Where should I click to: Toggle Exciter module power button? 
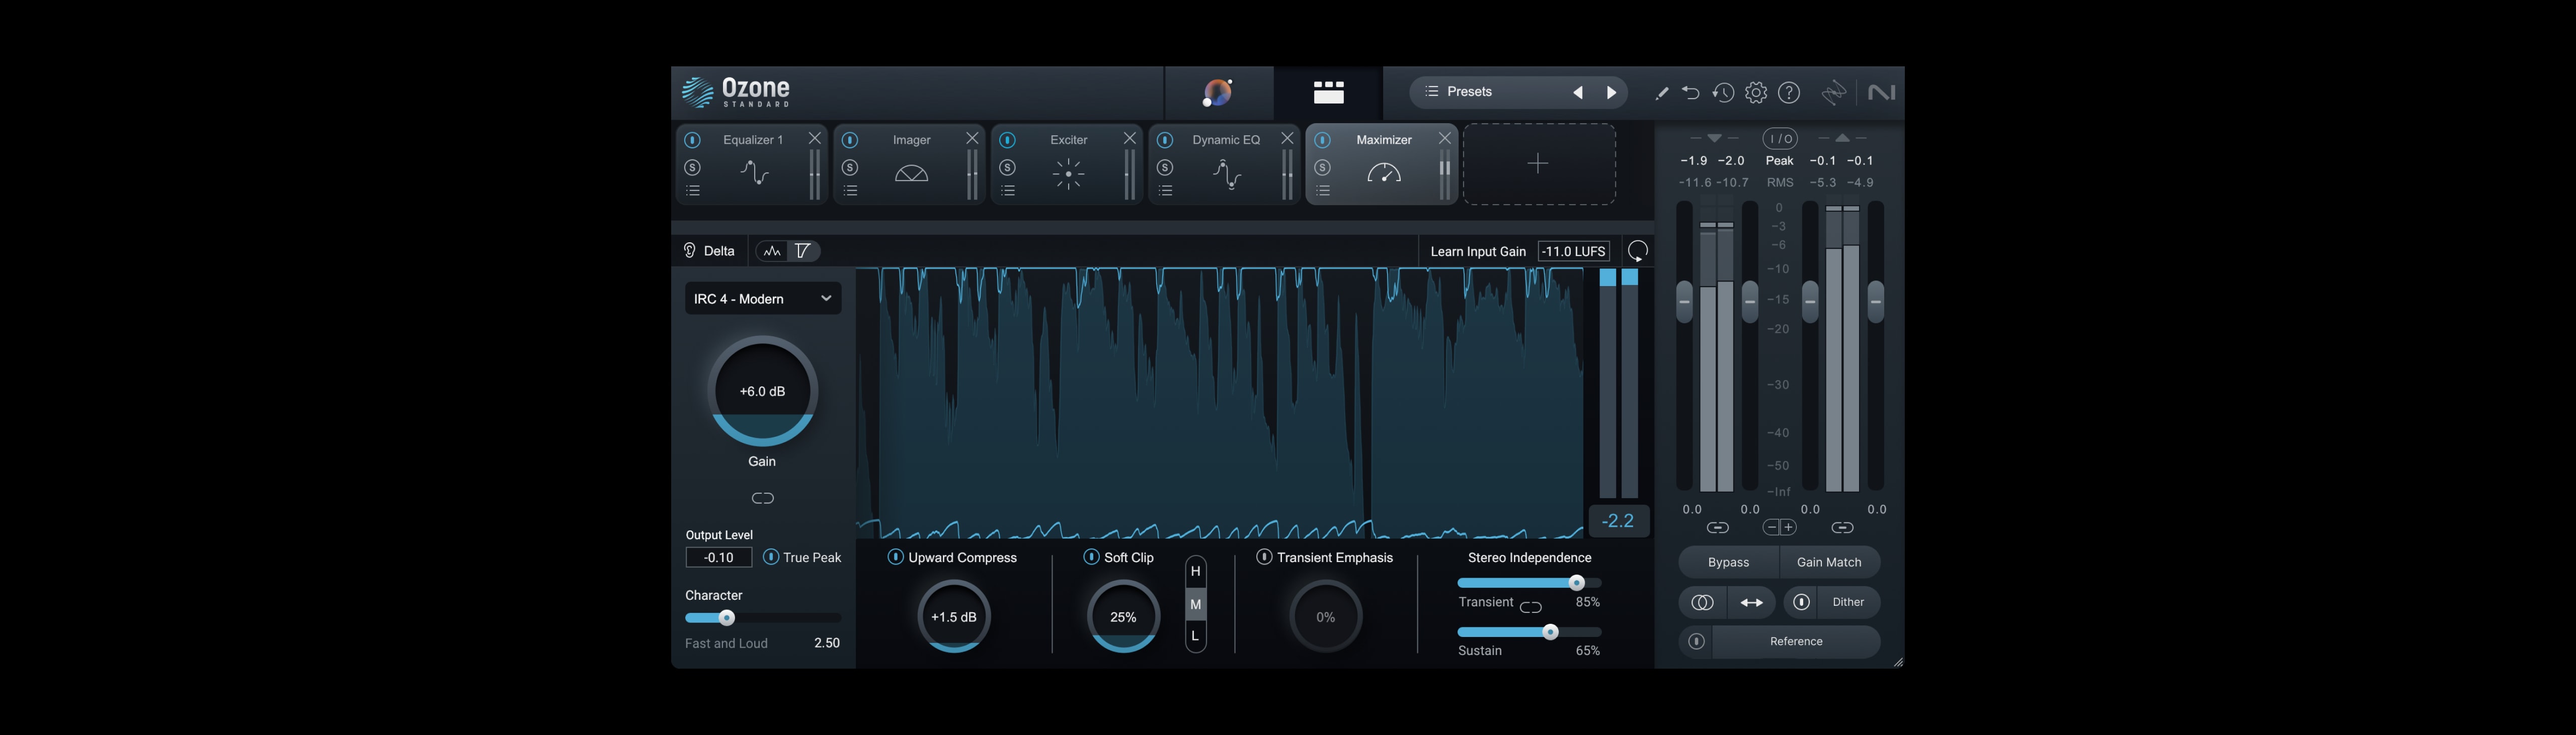click(x=1007, y=140)
